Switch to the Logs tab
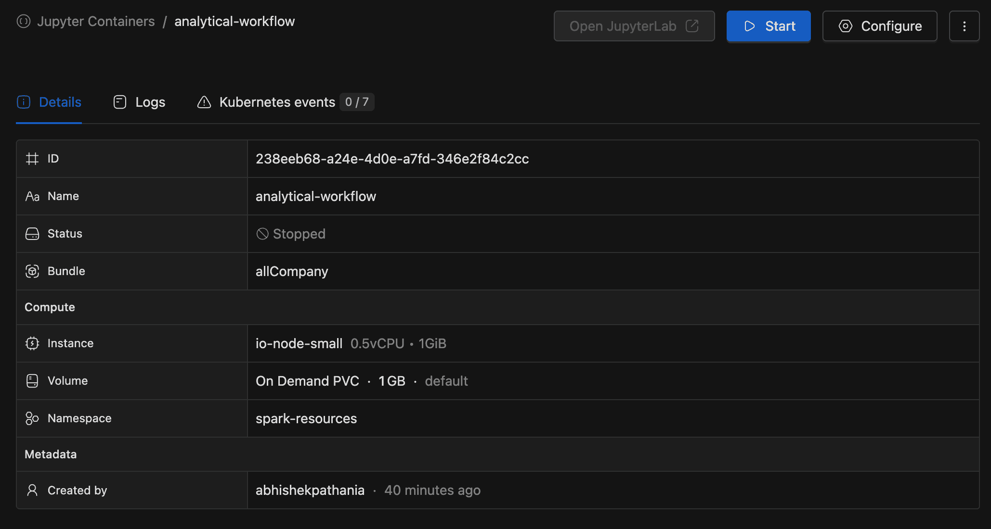 [x=140, y=102]
